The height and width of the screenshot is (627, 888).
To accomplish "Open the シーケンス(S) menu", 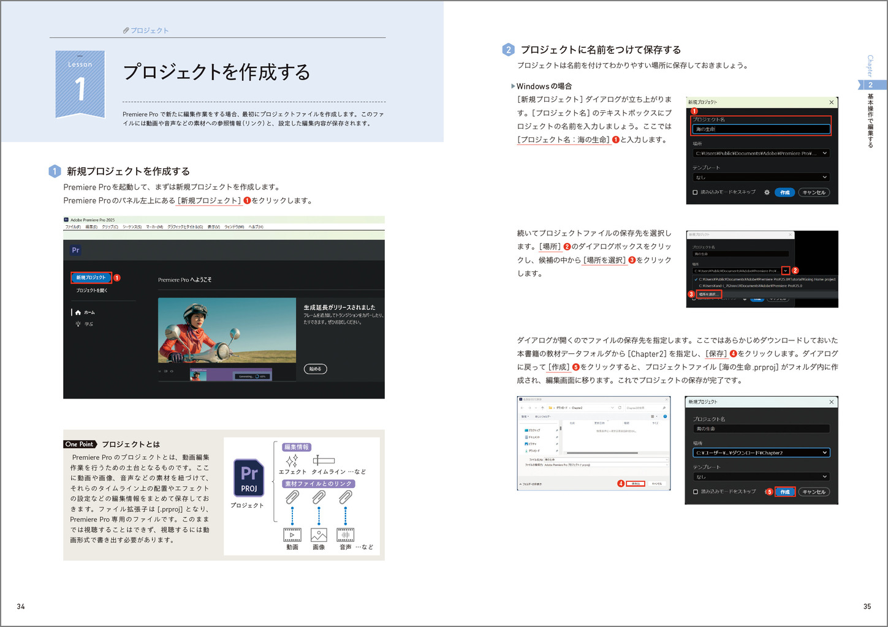I will [x=132, y=227].
